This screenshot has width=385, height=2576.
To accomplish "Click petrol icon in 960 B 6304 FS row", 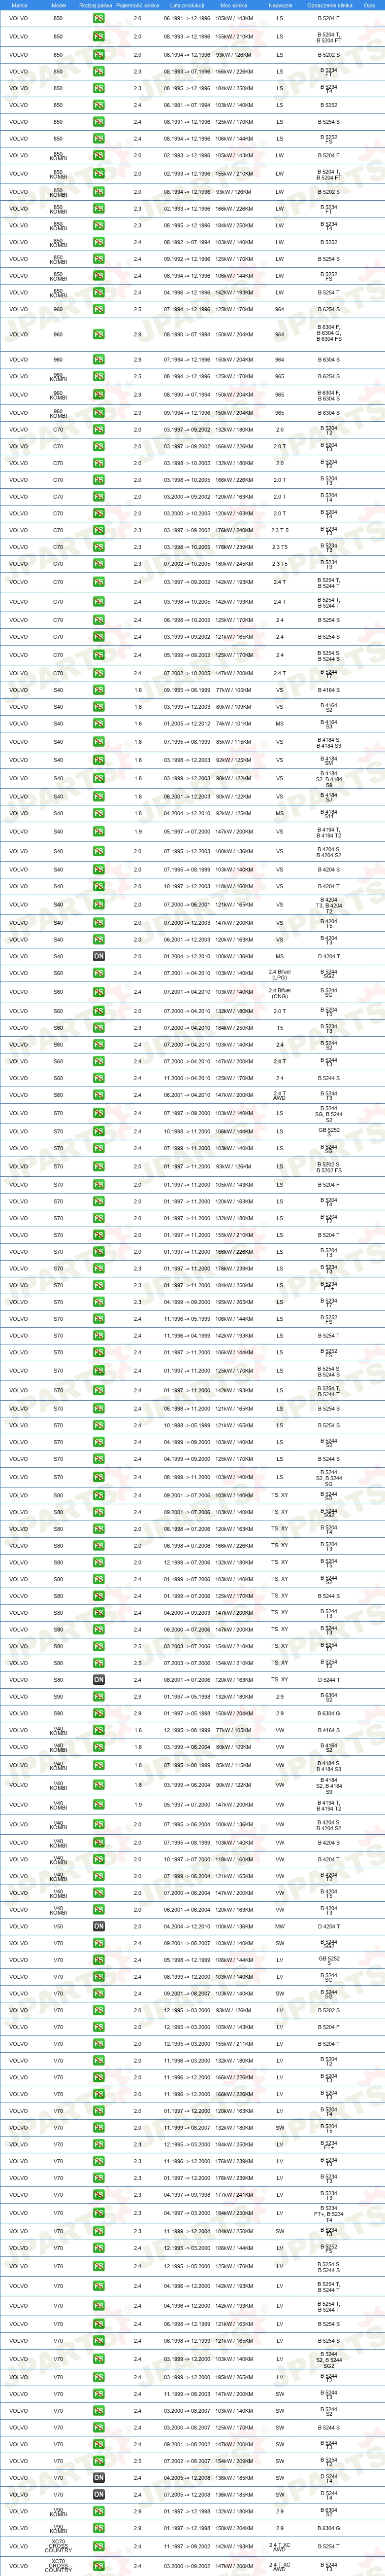I will tap(99, 335).
